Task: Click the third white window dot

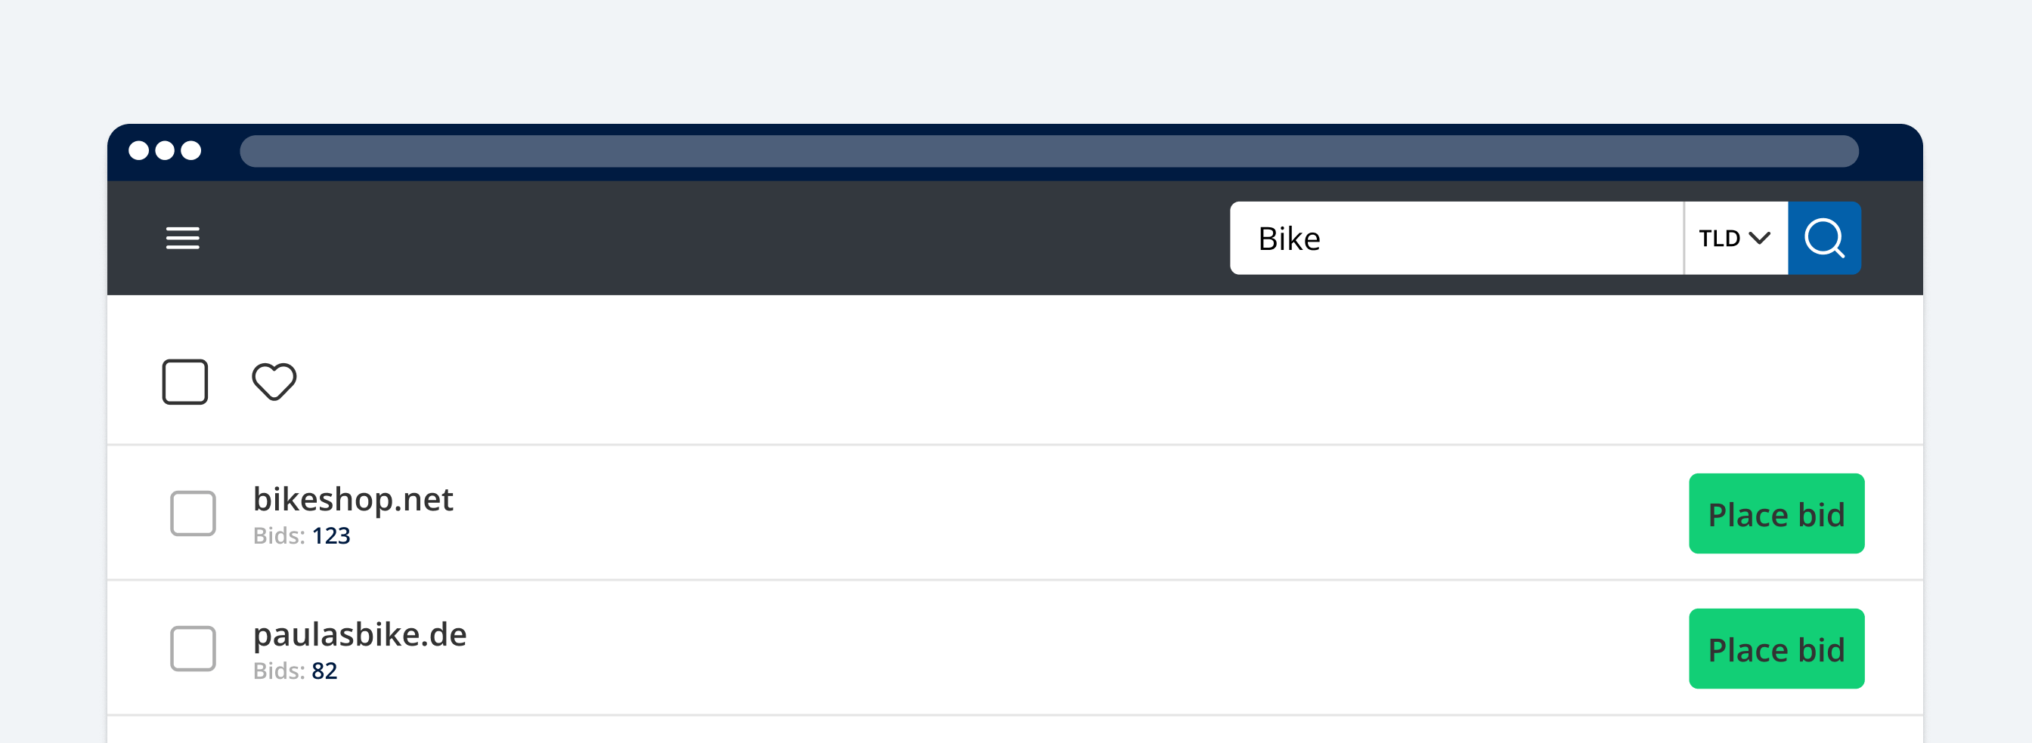Action: [x=191, y=150]
